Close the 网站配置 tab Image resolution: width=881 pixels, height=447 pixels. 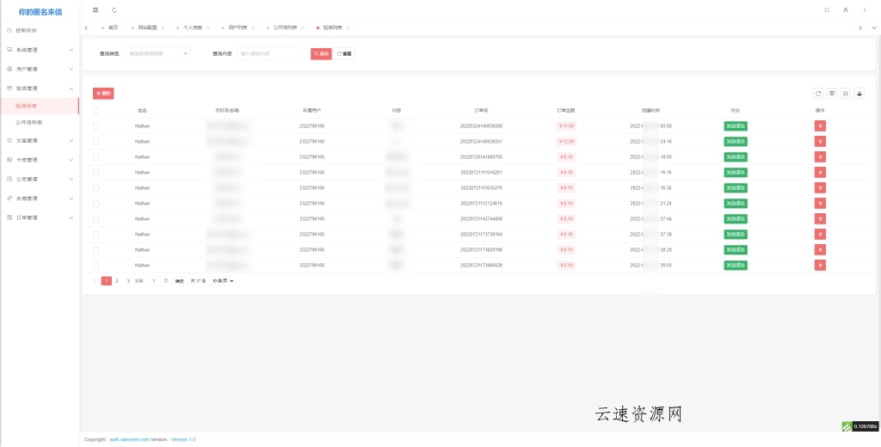pyautogui.click(x=163, y=28)
